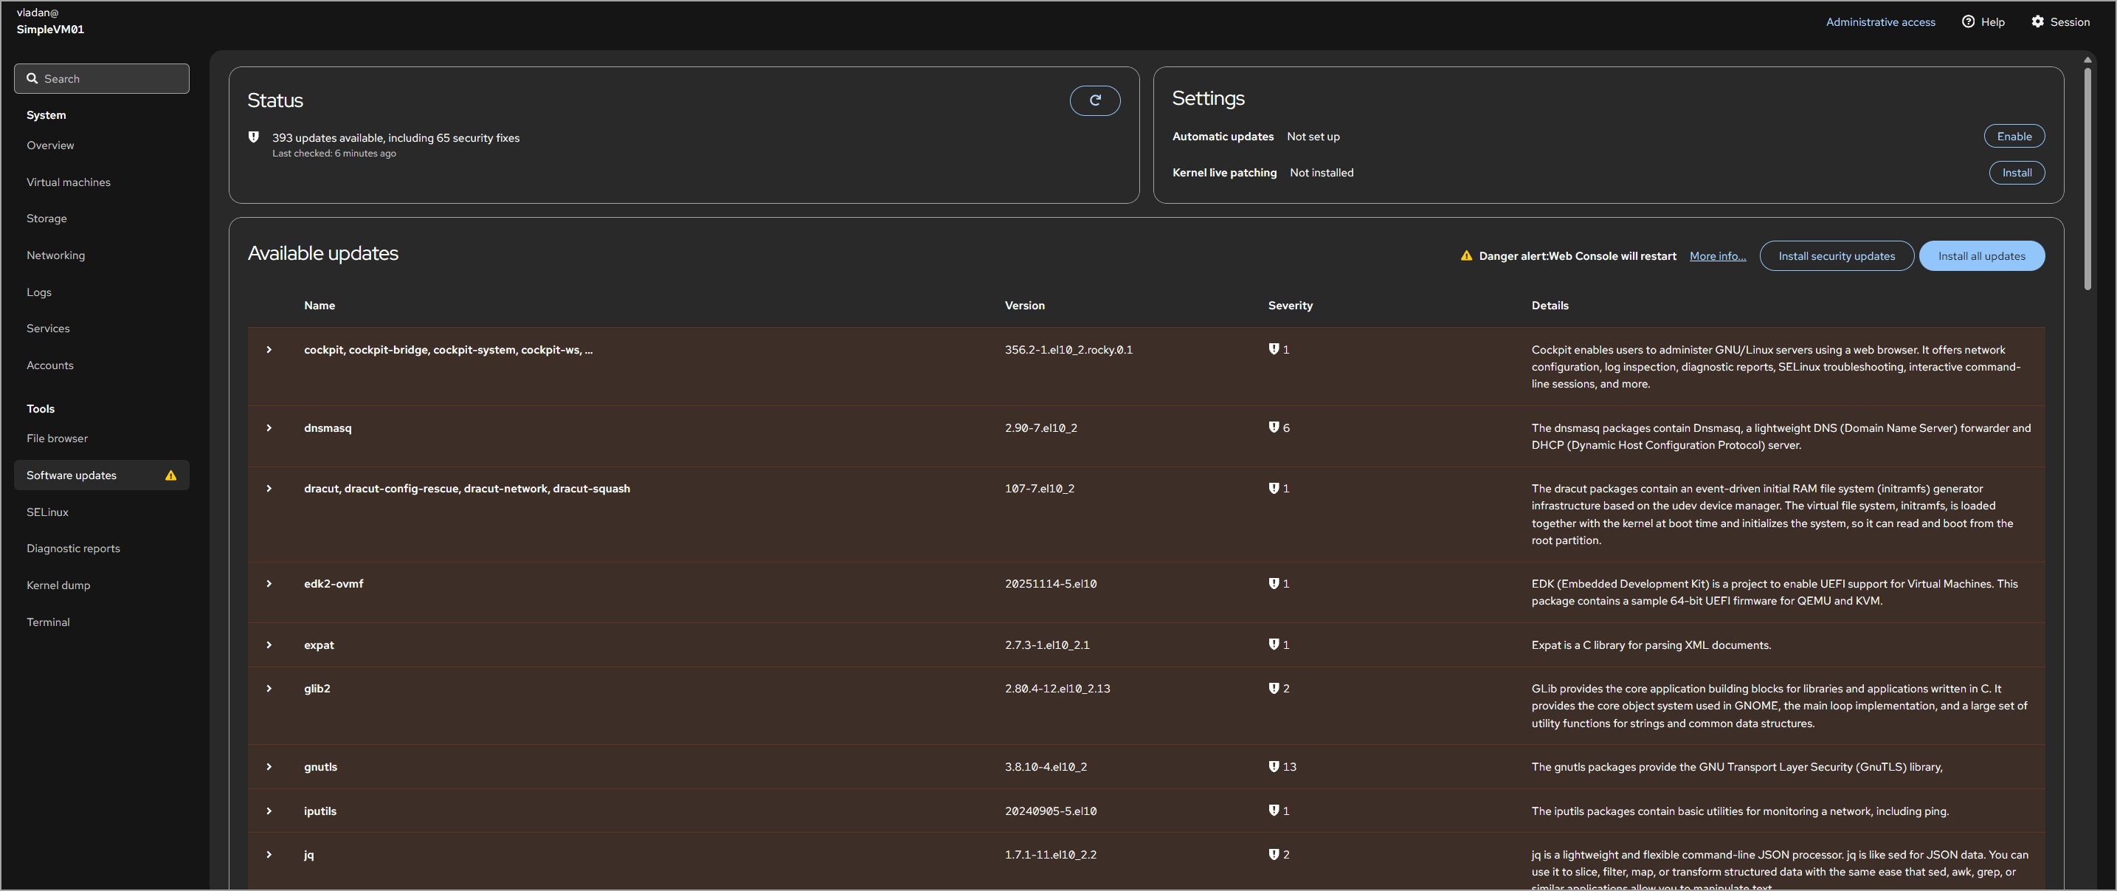The height and width of the screenshot is (891, 2117).
Task: Expand the cockpit package row
Action: [269, 350]
